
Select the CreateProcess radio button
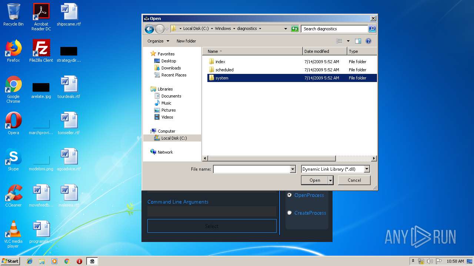pyautogui.click(x=290, y=213)
